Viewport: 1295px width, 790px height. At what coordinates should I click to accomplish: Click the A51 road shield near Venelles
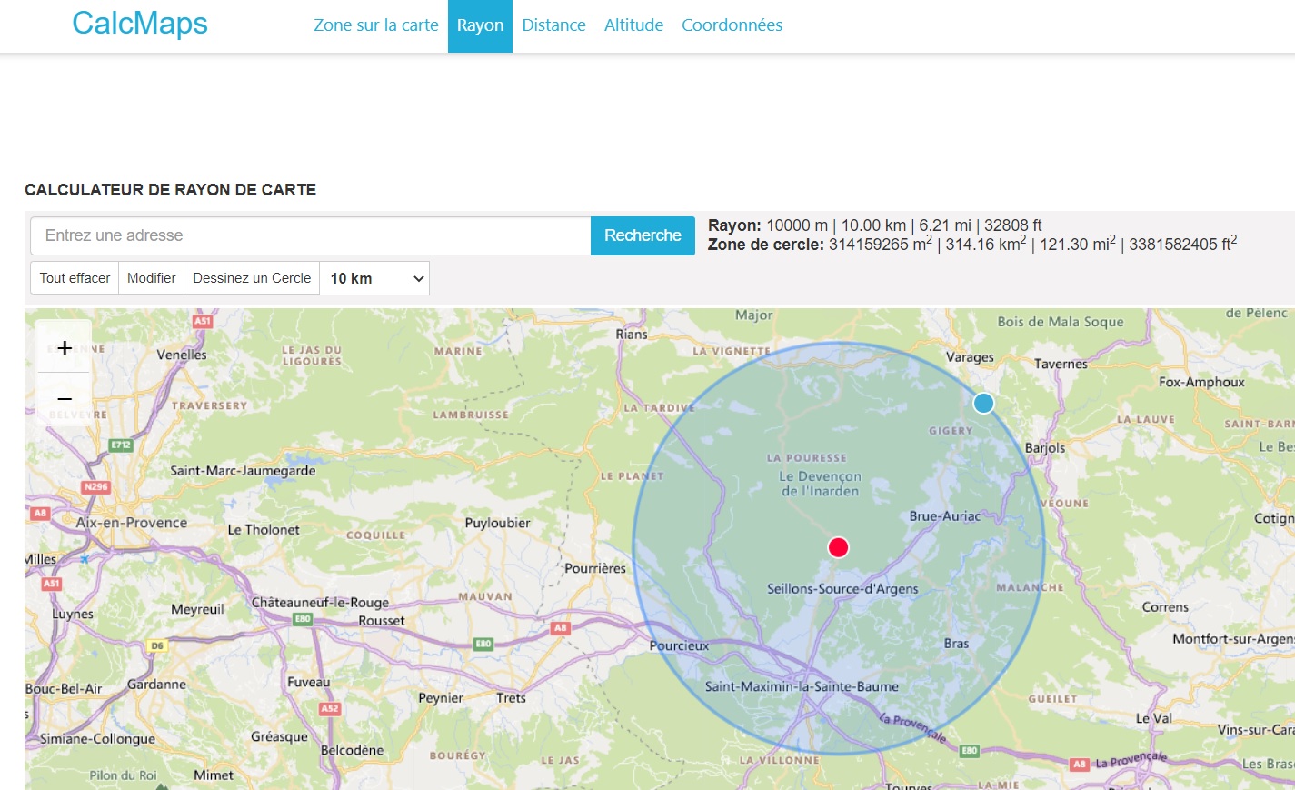(202, 321)
